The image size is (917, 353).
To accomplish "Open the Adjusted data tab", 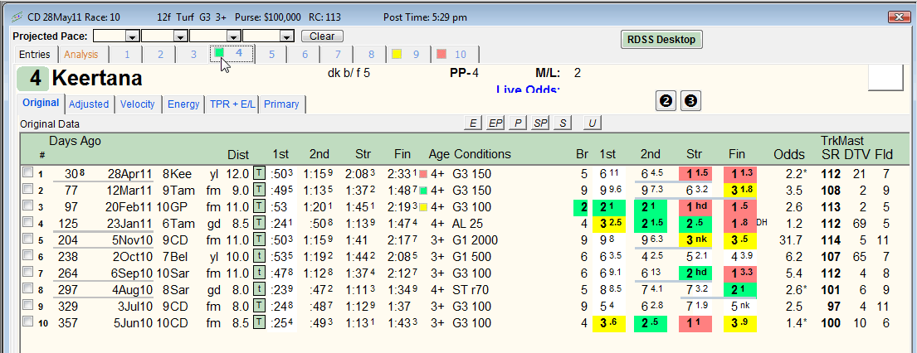I will click(x=89, y=104).
